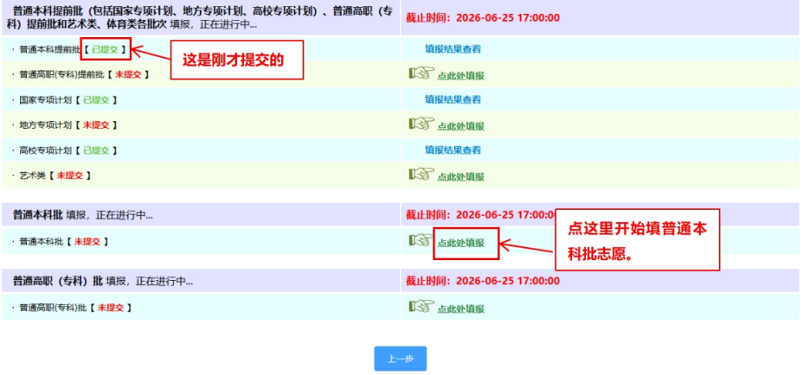Click the 上一步 button
The image size is (803, 375).
[400, 359]
